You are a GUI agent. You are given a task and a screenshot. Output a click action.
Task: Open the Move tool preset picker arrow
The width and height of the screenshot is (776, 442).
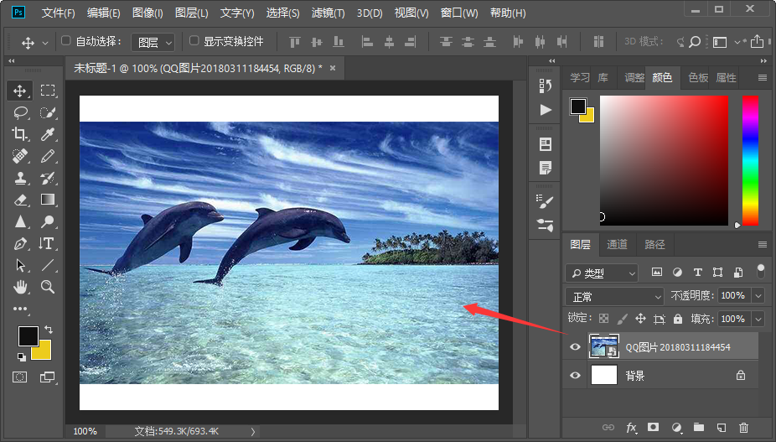pos(45,43)
